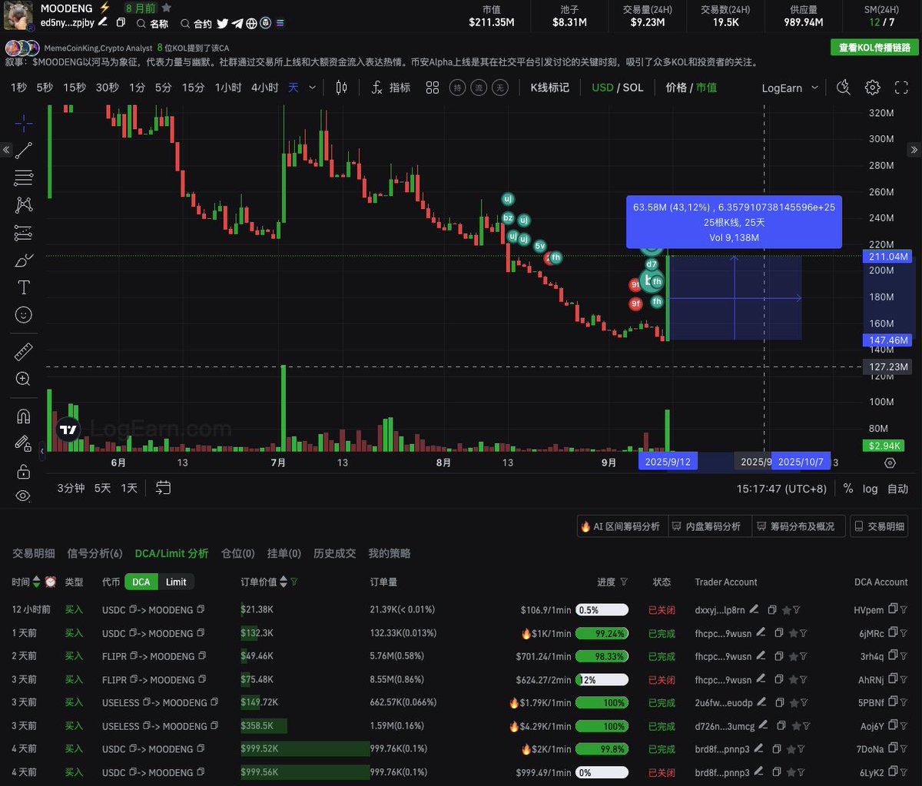Open the token's website globe link
The image size is (922, 786).
[251, 24]
